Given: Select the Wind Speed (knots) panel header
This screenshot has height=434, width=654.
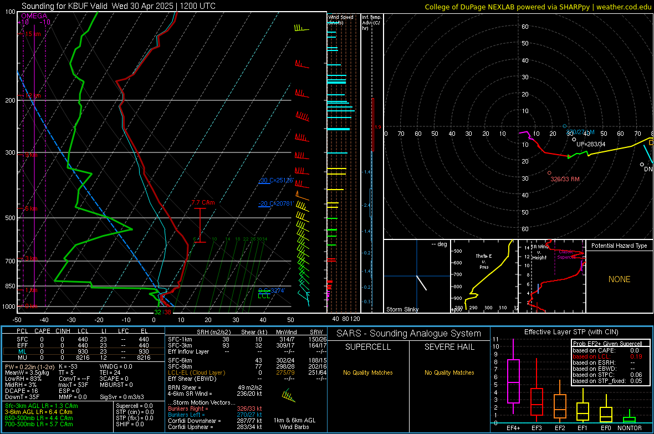Looking at the screenshot, I should pyautogui.click(x=341, y=19).
